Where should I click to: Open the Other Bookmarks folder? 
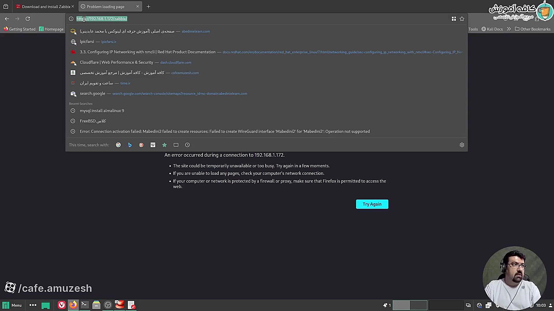[x=533, y=29]
